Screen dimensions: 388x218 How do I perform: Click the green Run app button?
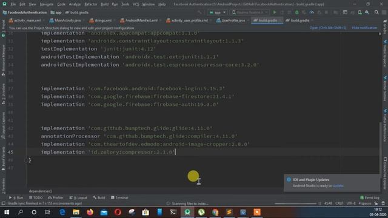[x=275, y=12]
